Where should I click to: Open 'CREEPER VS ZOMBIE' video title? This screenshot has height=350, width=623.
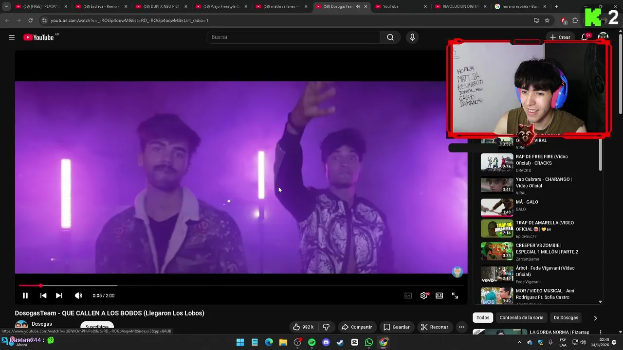tap(547, 248)
